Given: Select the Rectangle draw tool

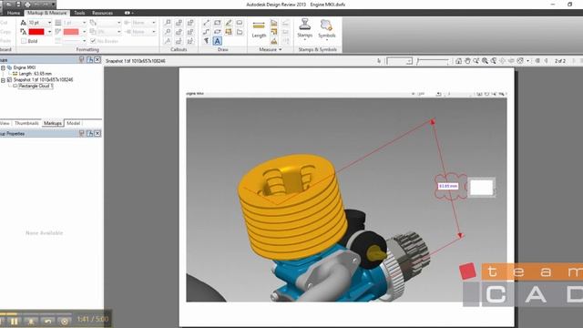Looking at the screenshot, I should 218,23.
